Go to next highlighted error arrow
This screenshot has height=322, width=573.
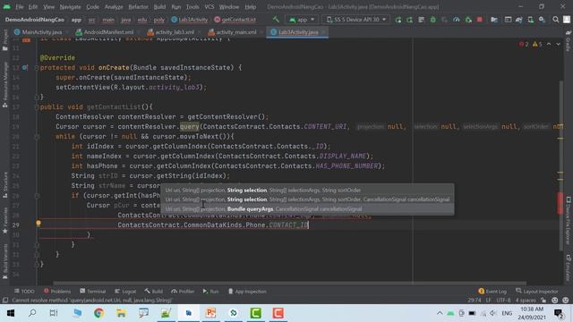coord(558,44)
